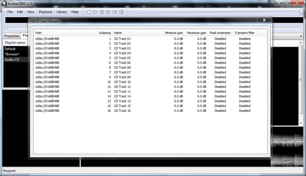Click the scrollbar down arrow in main window
This screenshot has width=306, height=176.
click(x=301, y=123)
